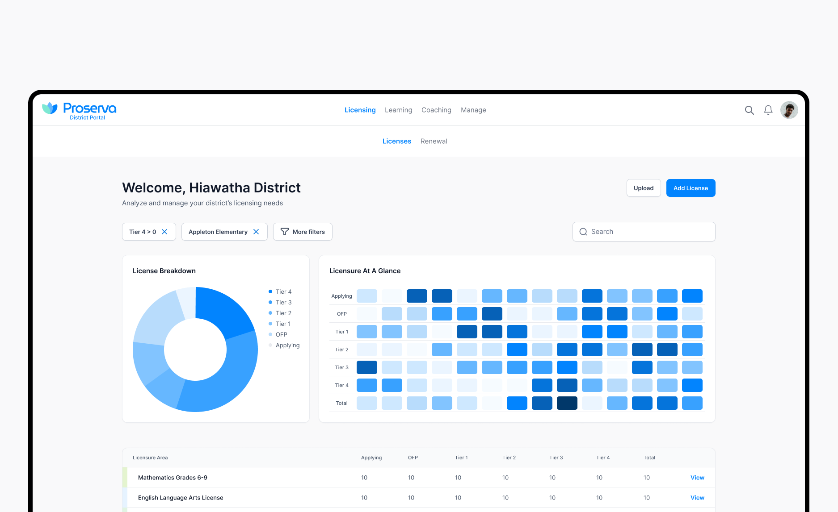Select Applying in chart legend

(284, 345)
